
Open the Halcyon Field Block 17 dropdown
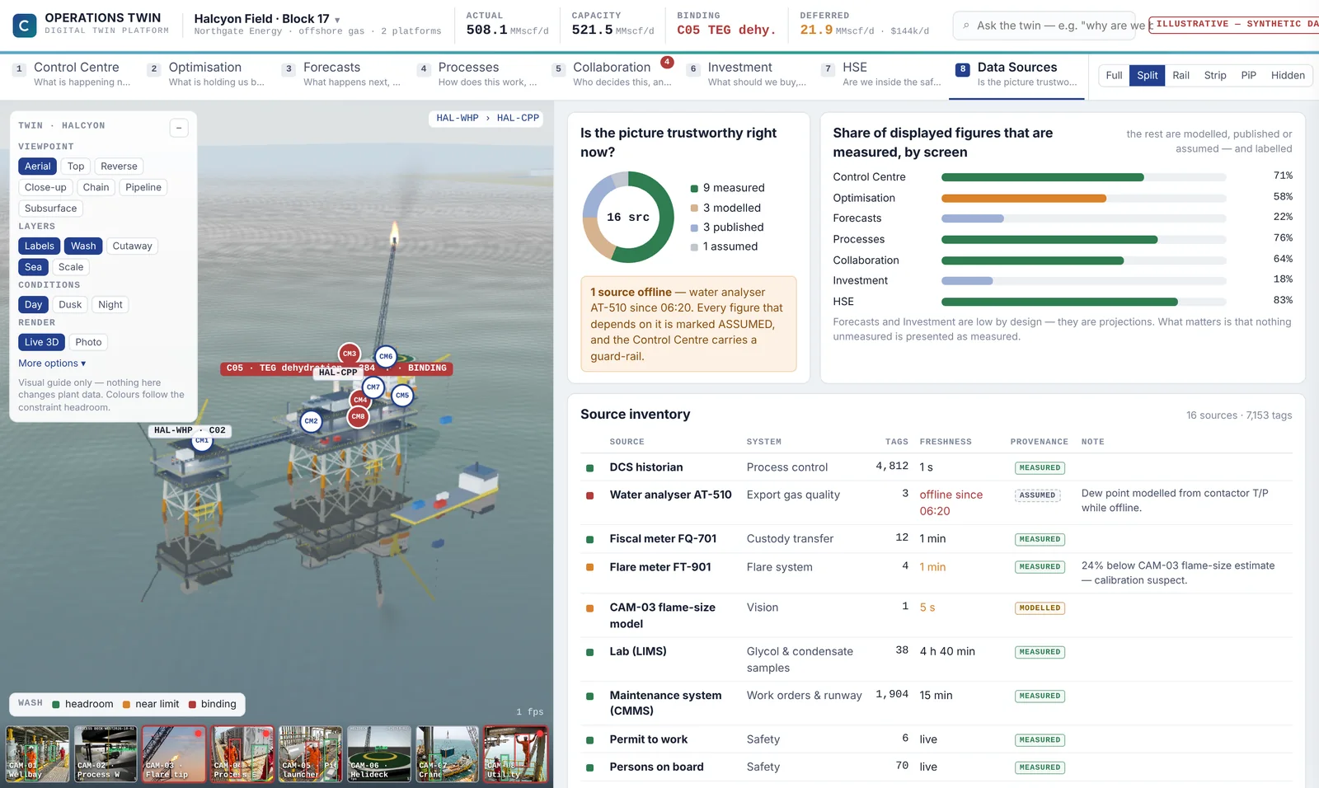(x=267, y=19)
